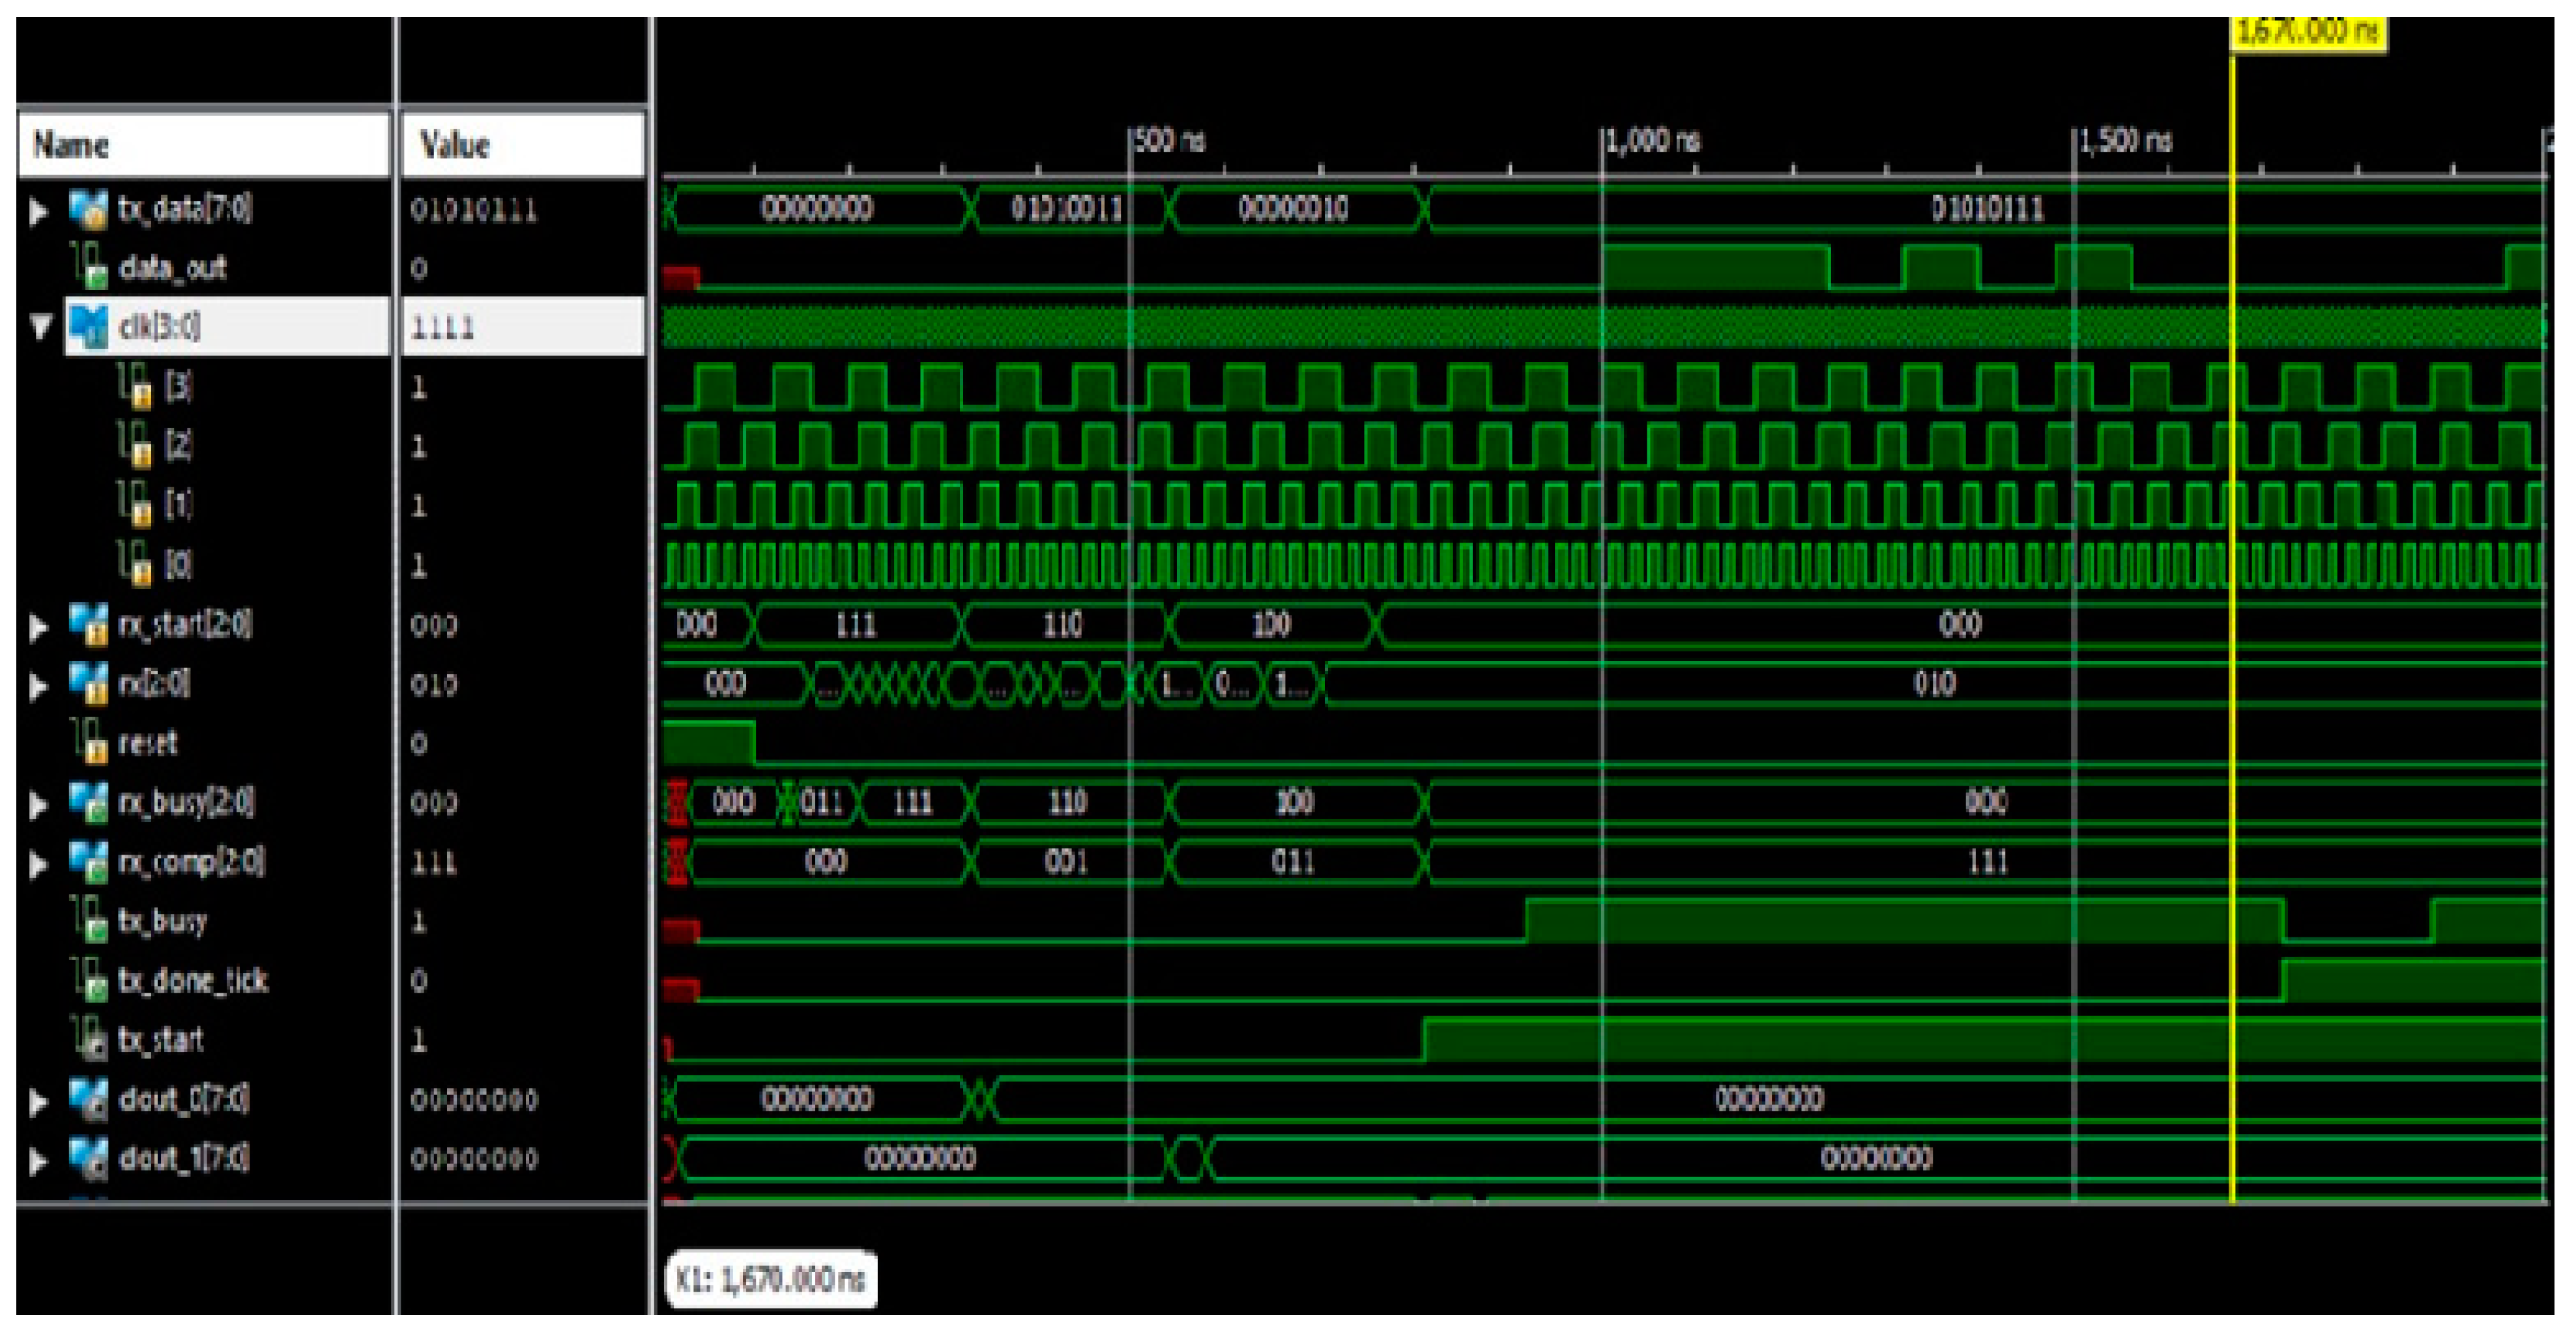Image resolution: width=2576 pixels, height=1336 pixels.
Task: Select the rx[2:0] signal row
Action: point(154,683)
